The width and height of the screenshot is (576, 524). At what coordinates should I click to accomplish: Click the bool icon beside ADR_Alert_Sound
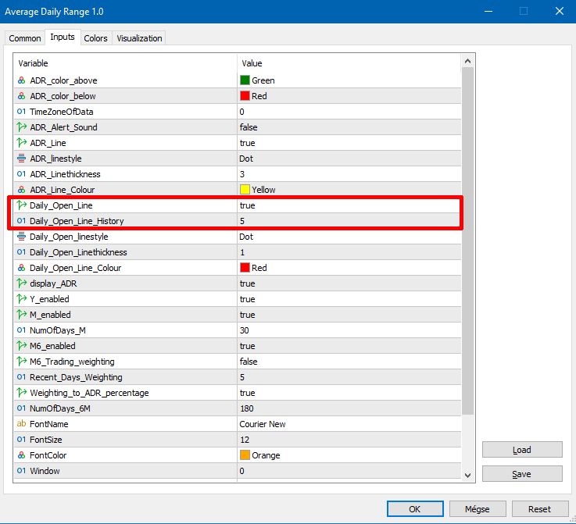tap(21, 127)
